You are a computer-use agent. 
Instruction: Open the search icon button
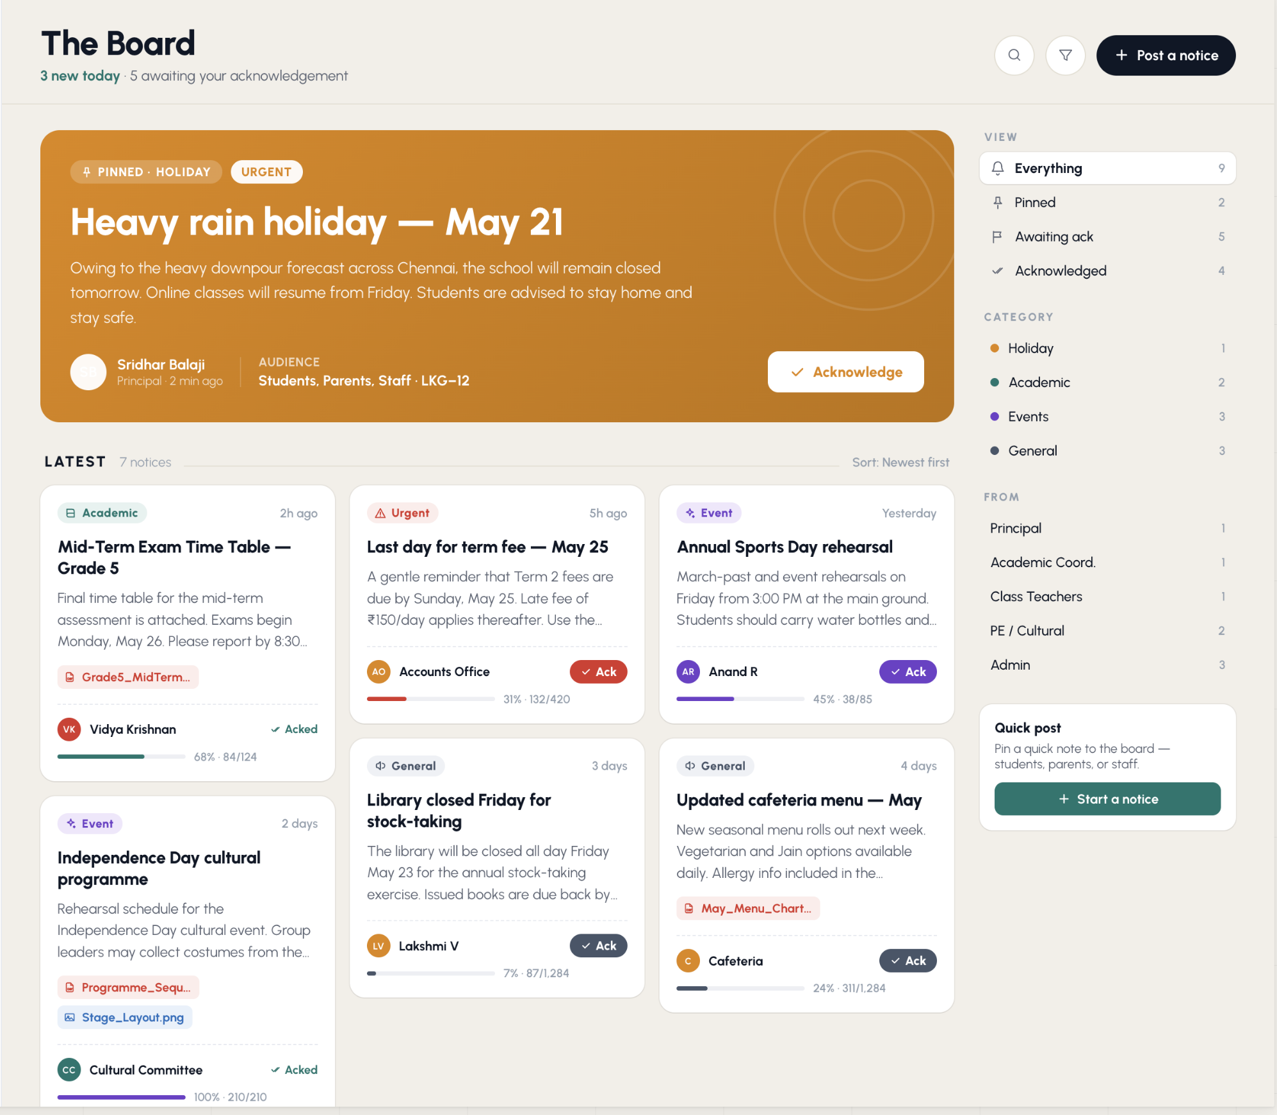point(1014,55)
